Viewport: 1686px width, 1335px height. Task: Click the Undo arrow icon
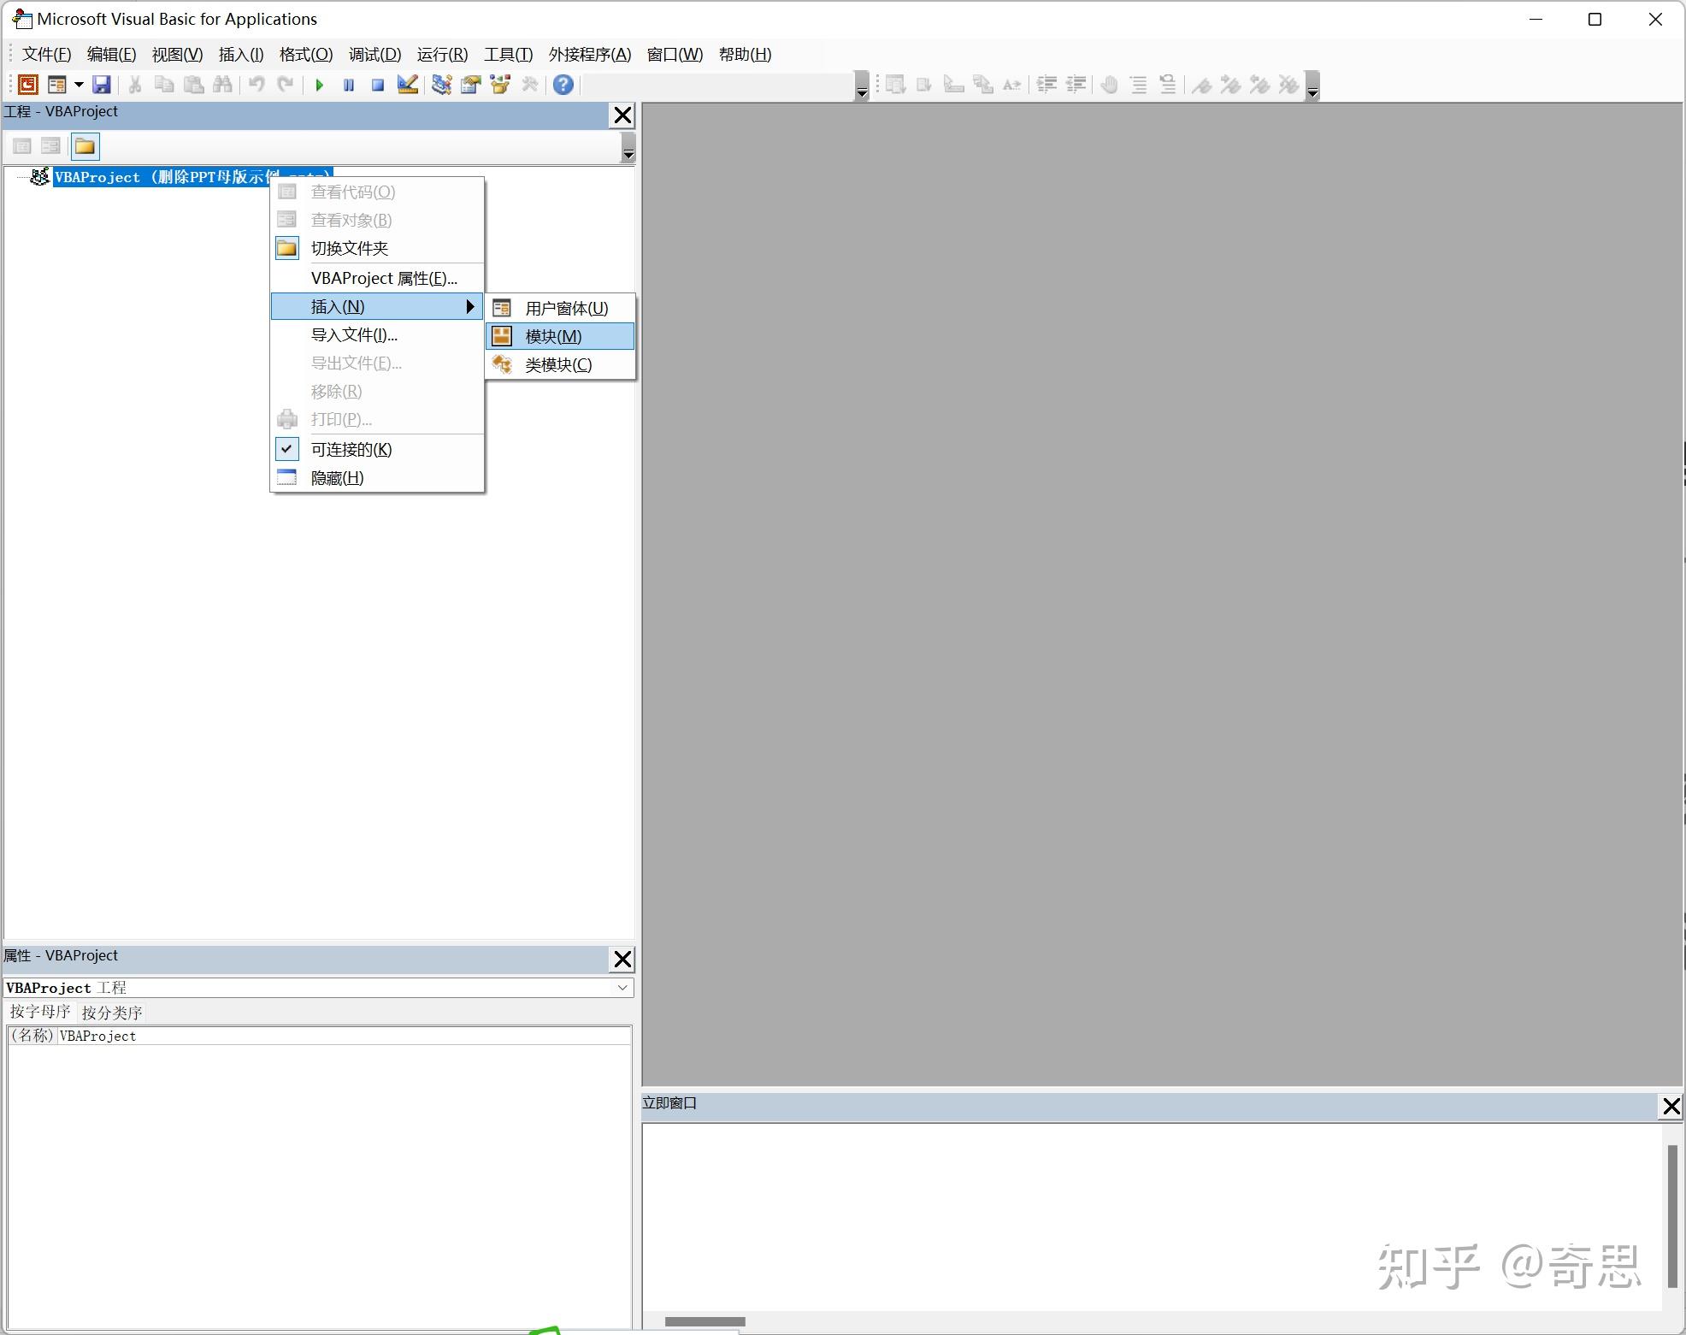pos(256,85)
